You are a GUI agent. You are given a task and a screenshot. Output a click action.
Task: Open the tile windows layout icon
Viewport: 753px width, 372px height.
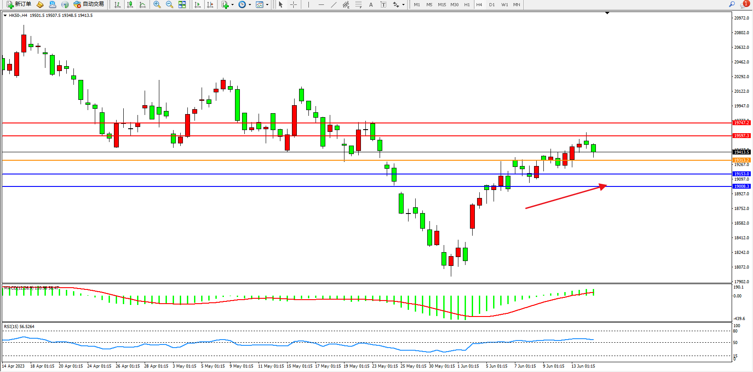[x=182, y=4]
